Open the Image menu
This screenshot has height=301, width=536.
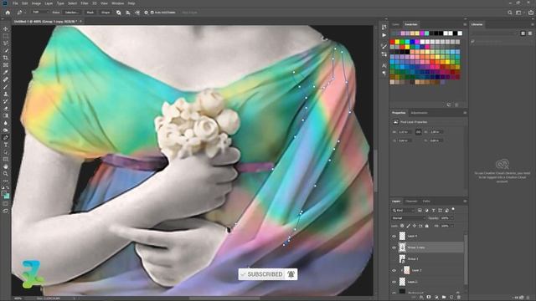36,3
